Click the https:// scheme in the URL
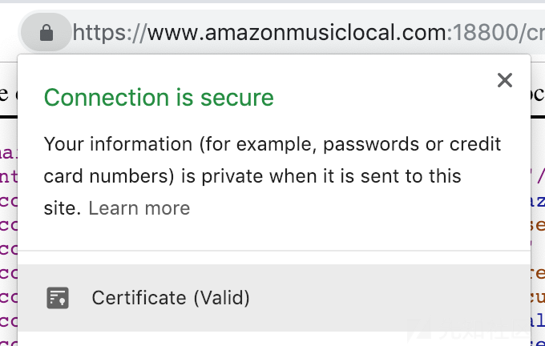This screenshot has width=545, height=346. pyautogui.click(x=110, y=33)
